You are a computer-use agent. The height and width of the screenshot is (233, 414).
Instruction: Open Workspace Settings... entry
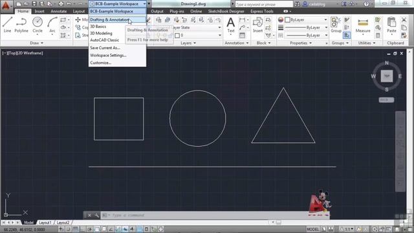pos(117,55)
